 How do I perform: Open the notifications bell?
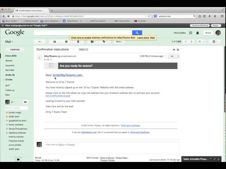tap(197, 33)
